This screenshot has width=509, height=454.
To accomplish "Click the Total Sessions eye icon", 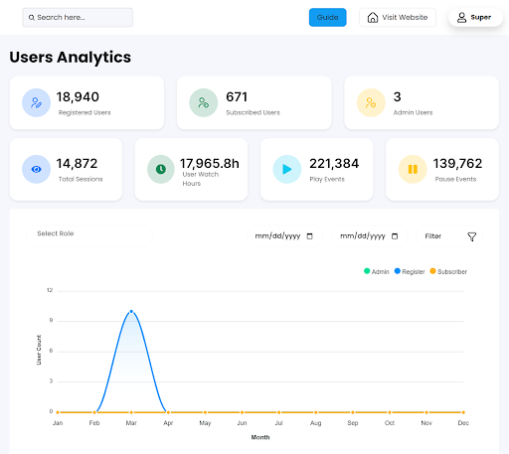I will pyautogui.click(x=36, y=169).
